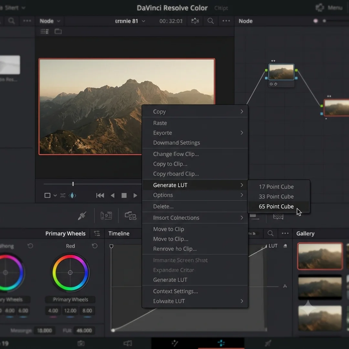Open viewer display mode dropdown arrow

coord(55,196)
